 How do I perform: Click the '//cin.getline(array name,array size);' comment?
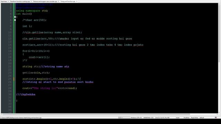52,32
